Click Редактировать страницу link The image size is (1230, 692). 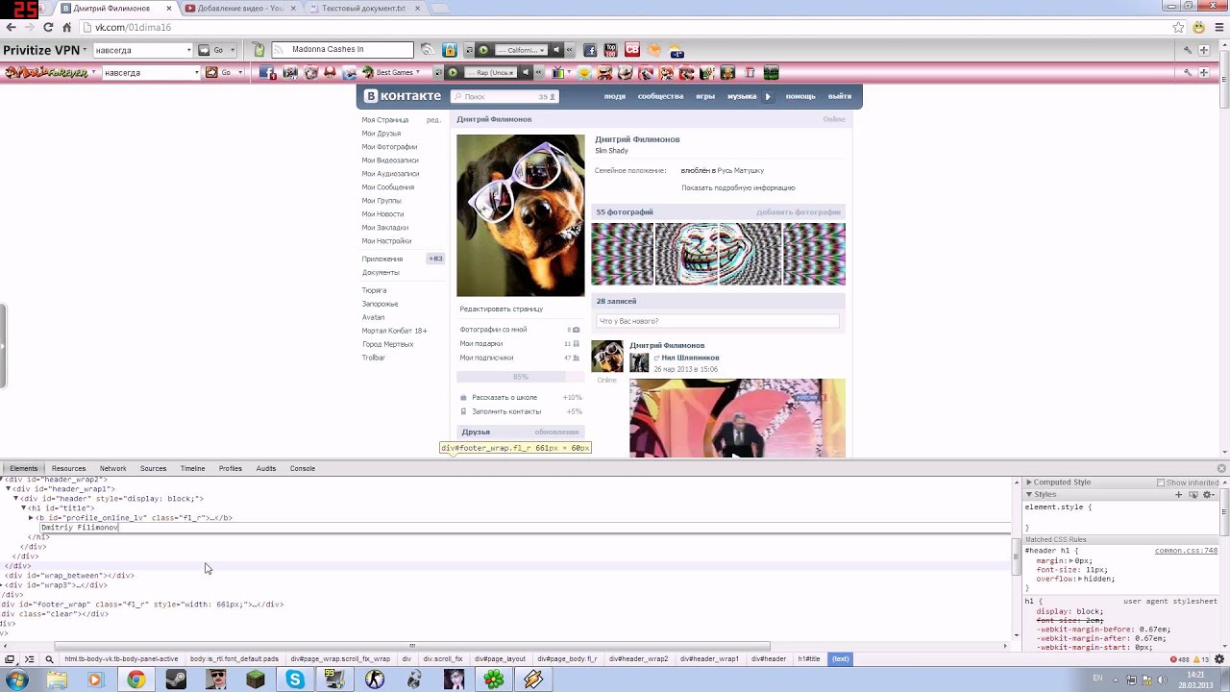501,309
